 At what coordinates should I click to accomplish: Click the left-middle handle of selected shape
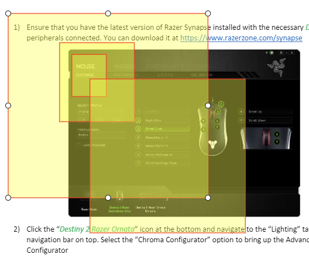point(8,106)
